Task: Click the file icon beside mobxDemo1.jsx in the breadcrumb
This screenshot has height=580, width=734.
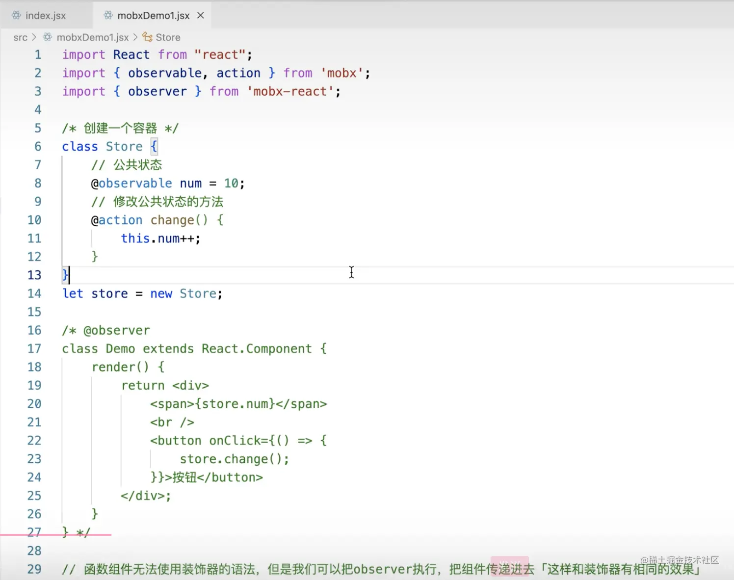Action: 48,37
